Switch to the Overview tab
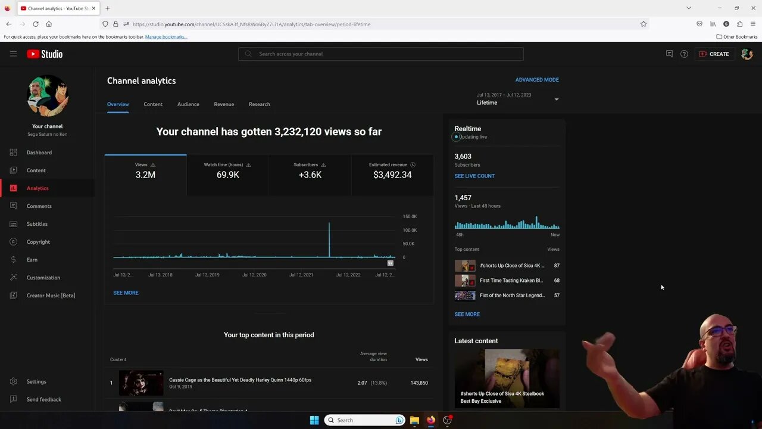Screen dimensions: 762x429 pyautogui.click(x=118, y=104)
